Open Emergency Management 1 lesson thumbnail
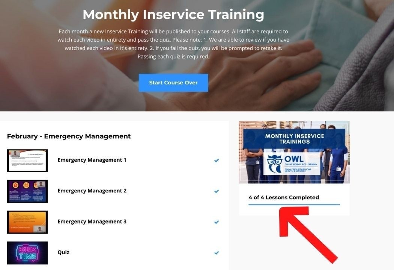The image size is (394, 270). point(27,160)
